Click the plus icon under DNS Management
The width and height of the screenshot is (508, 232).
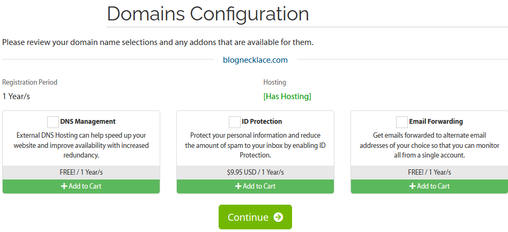pyautogui.click(x=64, y=186)
